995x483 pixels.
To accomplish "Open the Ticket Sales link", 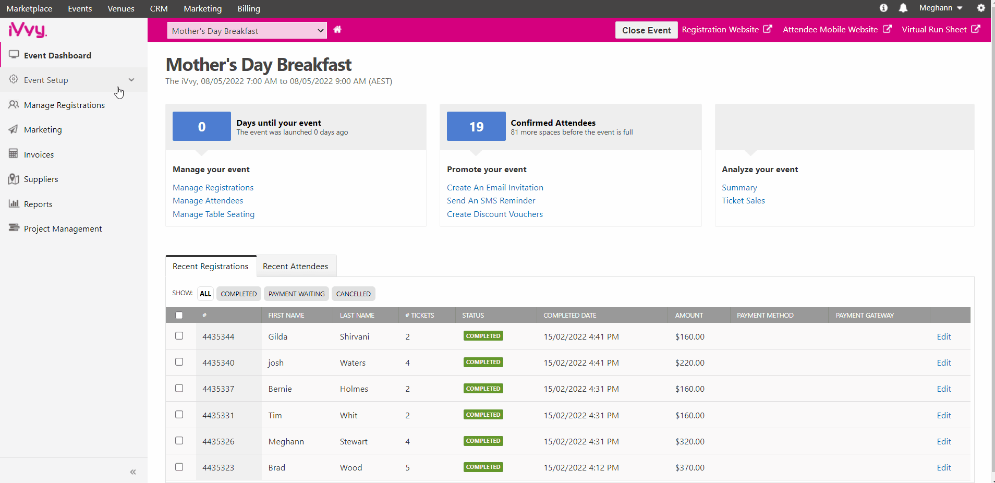I will tap(744, 200).
